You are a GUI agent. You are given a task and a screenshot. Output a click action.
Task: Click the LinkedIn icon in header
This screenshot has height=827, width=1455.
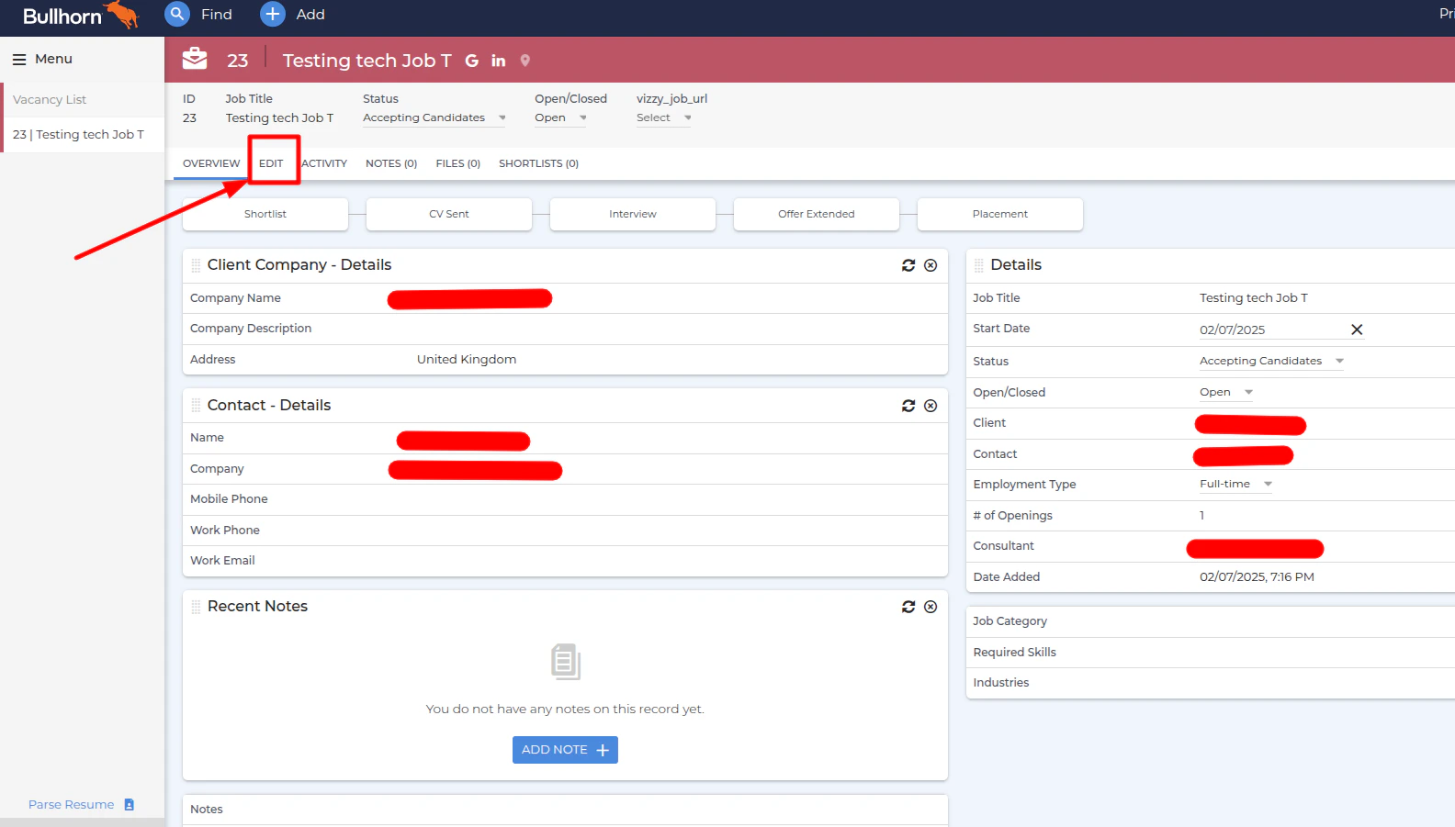(x=499, y=61)
